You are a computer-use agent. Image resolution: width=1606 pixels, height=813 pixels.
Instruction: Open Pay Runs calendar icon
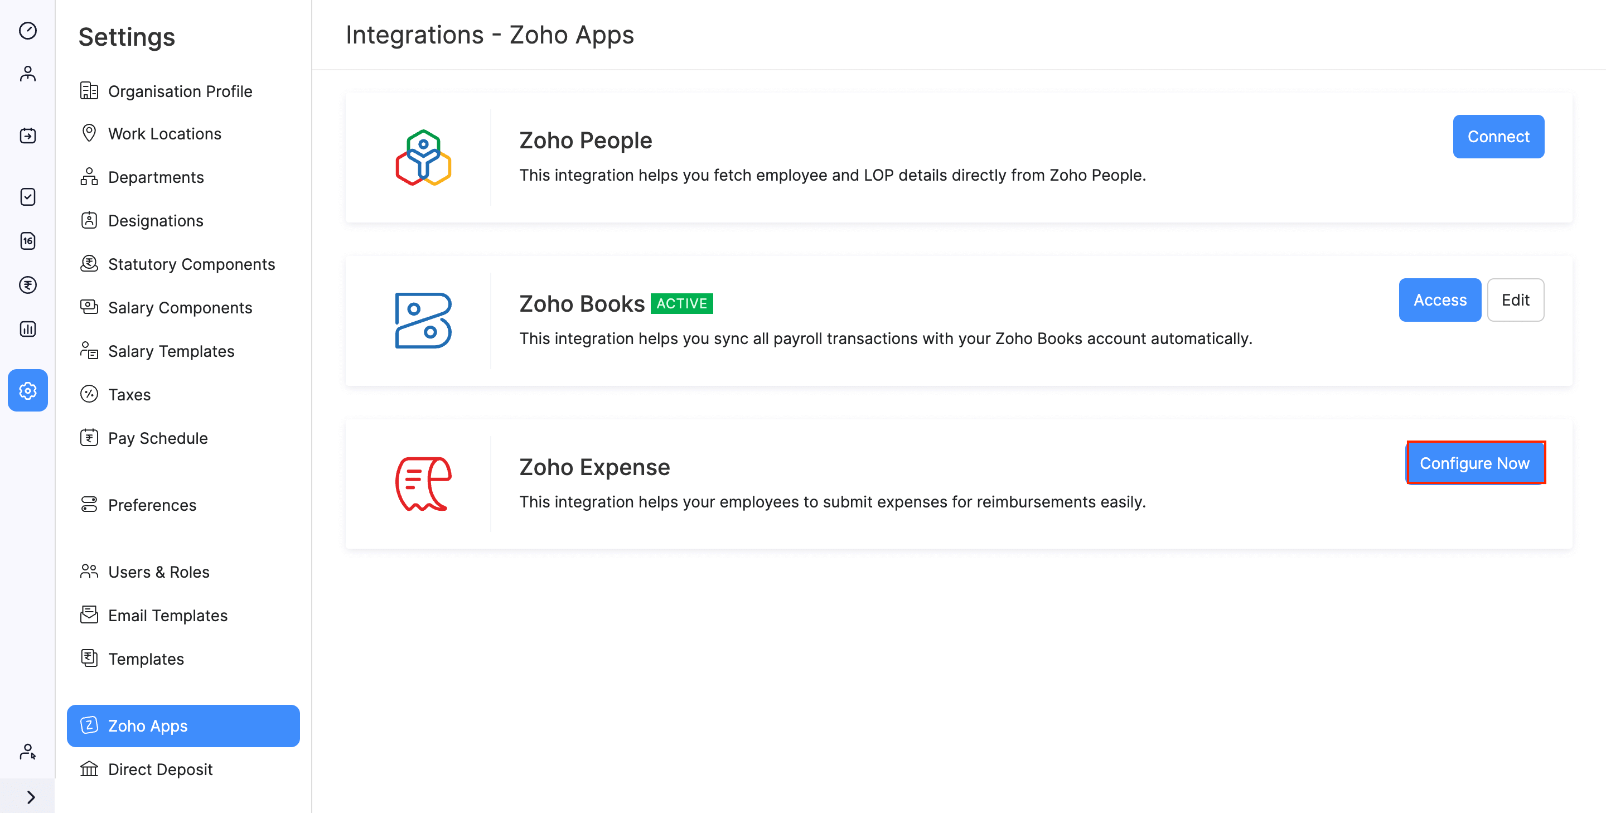(x=27, y=135)
